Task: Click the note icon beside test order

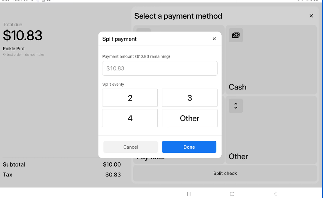Action: click(x=4, y=55)
